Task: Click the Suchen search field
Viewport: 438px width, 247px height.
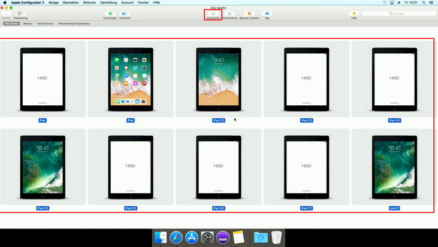Action: click(x=398, y=13)
